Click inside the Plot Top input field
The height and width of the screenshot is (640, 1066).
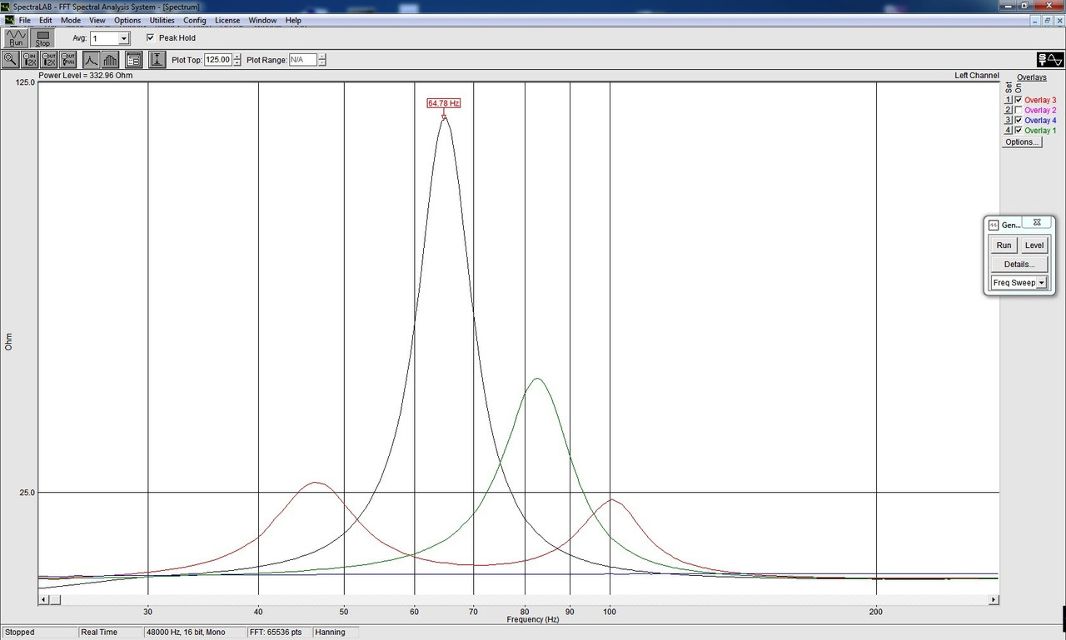coord(218,60)
